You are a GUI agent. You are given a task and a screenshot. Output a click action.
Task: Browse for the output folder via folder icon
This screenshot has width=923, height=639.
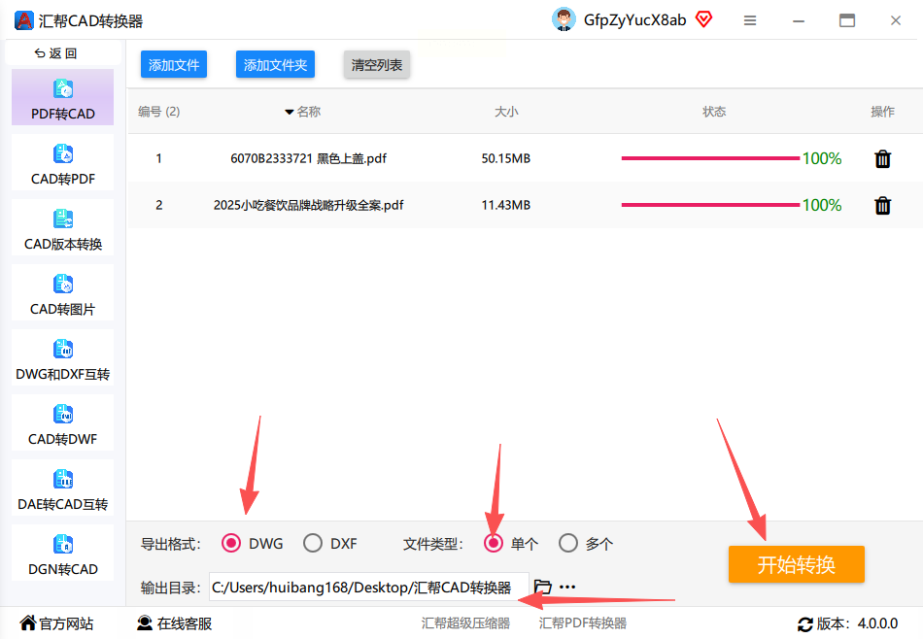542,587
